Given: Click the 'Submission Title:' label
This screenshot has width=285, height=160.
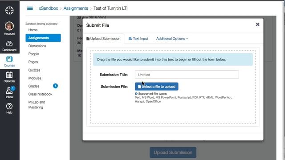Looking at the screenshot, I should [x=114, y=75].
